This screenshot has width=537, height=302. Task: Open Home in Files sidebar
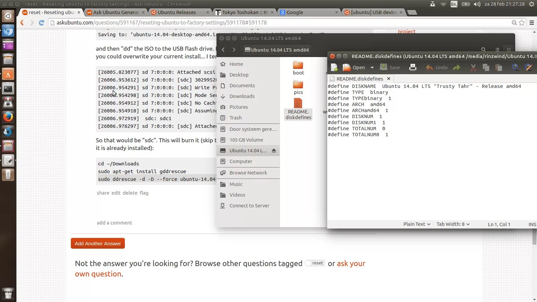248,64
